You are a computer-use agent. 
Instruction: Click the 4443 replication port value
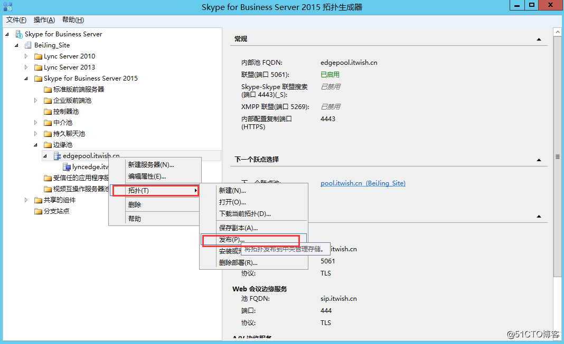[x=328, y=119]
